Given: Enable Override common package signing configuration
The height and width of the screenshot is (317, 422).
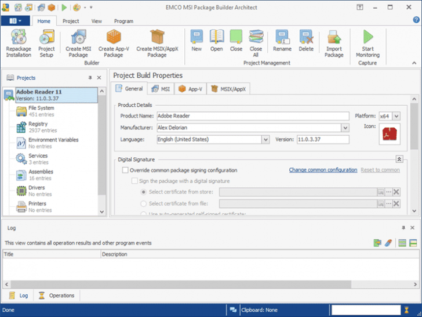Looking at the screenshot, I should tap(125, 171).
